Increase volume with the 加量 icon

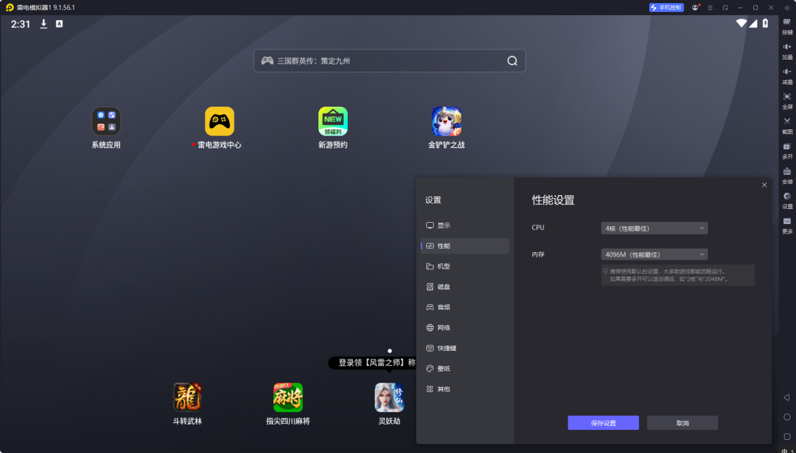[x=787, y=51]
